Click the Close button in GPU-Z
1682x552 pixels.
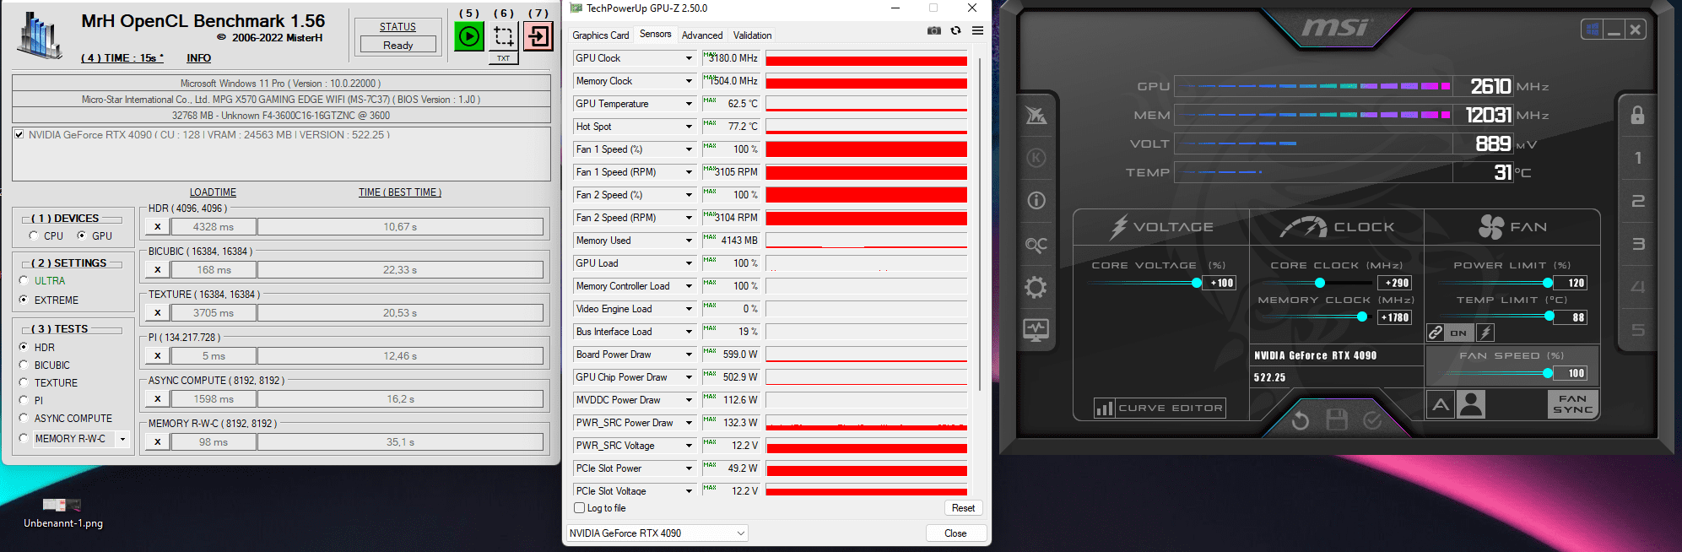[955, 533]
